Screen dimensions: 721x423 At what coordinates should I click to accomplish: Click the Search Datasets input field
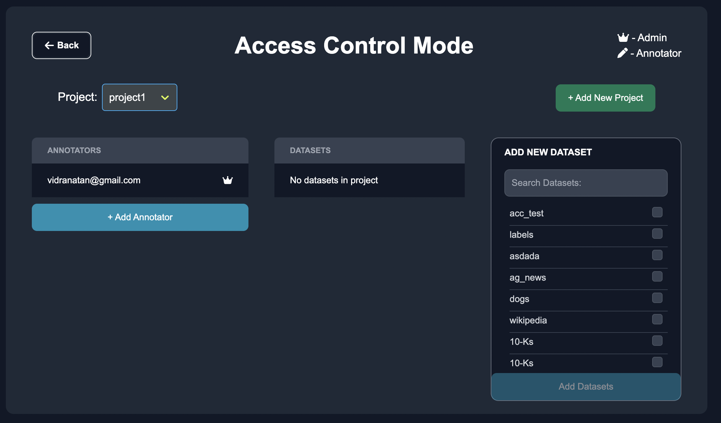(x=586, y=183)
